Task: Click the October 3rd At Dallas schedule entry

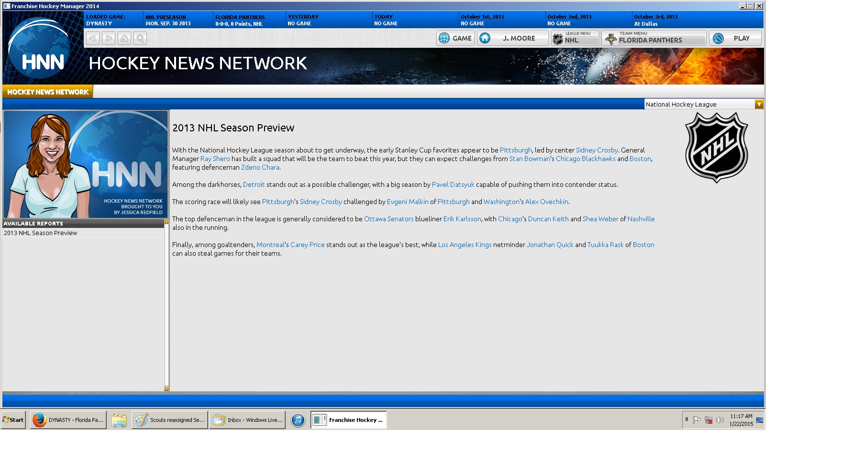Action: point(656,20)
